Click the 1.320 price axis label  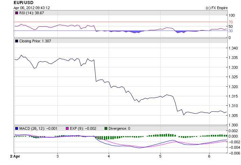[x=233, y=87]
